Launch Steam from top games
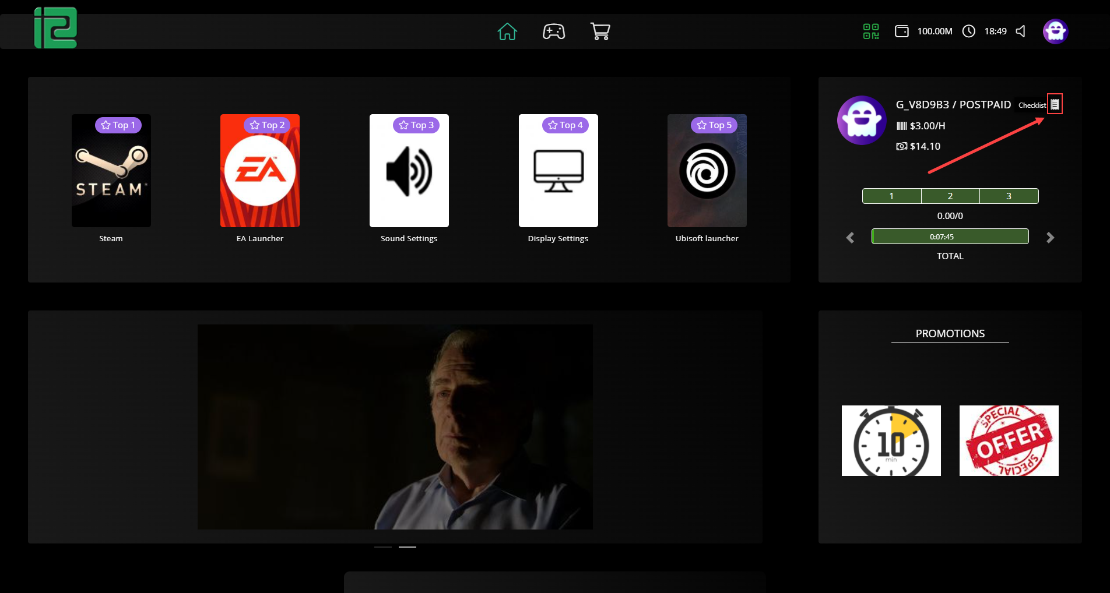1110x593 pixels. click(x=111, y=171)
